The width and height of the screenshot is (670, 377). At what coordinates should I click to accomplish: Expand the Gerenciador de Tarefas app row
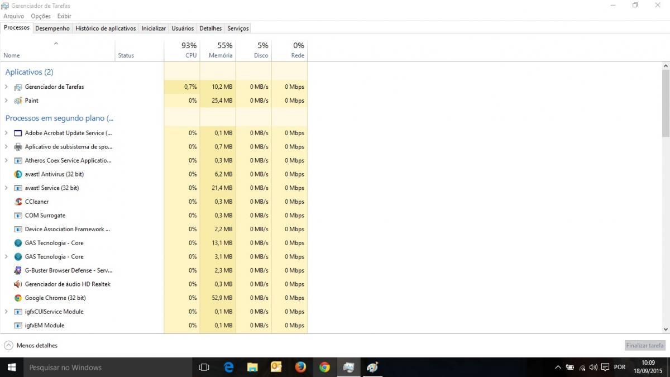click(6, 87)
